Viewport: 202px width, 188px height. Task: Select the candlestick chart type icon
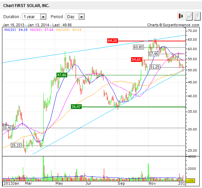point(181,16)
